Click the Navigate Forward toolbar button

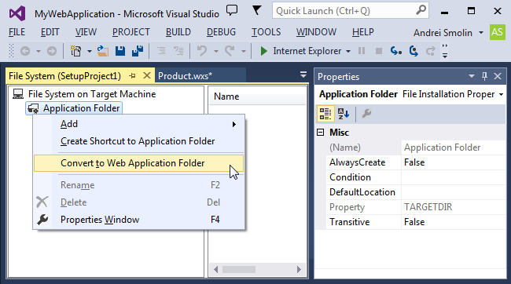tap(51, 51)
